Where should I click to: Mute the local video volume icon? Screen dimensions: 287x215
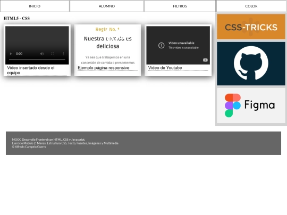42,54
